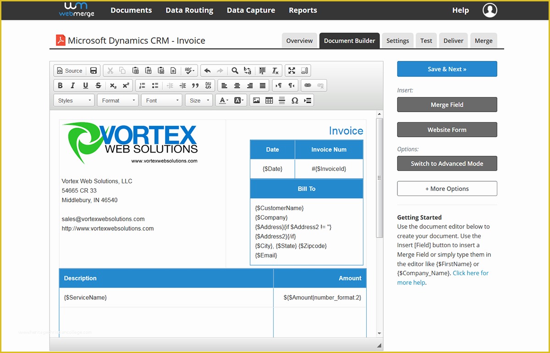This screenshot has height=353, width=550.
Task: Click the Source view button
Action: pyautogui.click(x=70, y=71)
